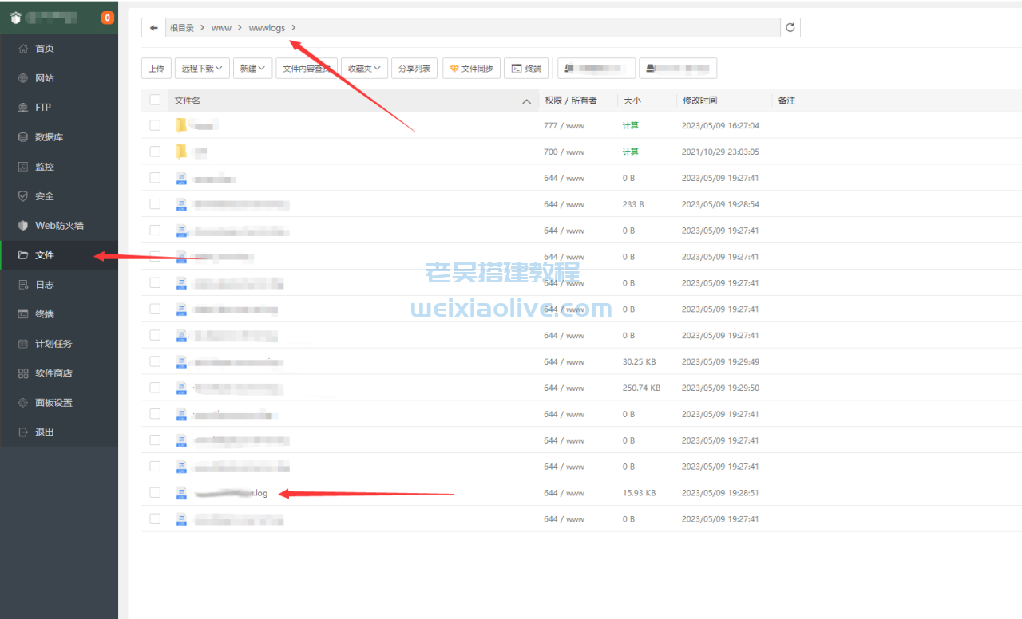1022x619 pixels.
Task: Click 退出 logout in sidebar
Action: (45, 432)
